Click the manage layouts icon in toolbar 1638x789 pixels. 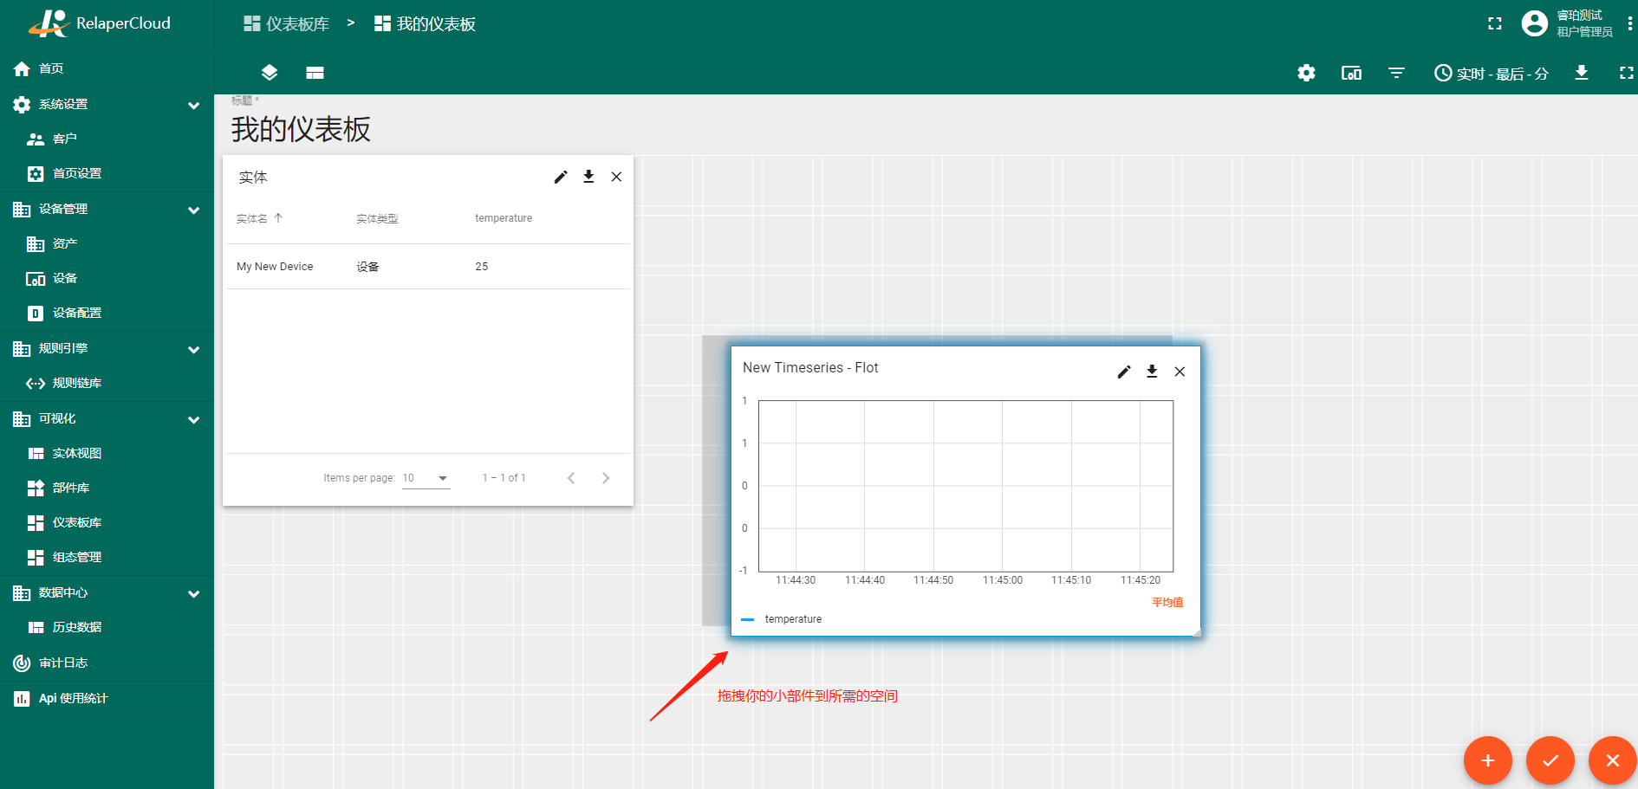[315, 73]
